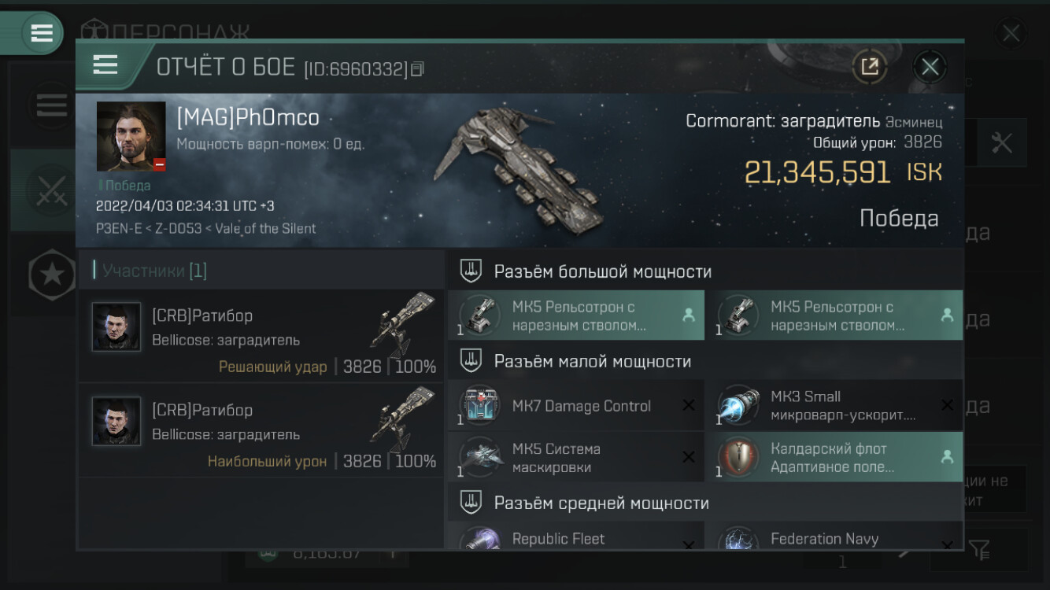This screenshot has height=590, width=1050.
Task: Select the Калдарский флот Адаптивное поле item
Action: point(834,457)
